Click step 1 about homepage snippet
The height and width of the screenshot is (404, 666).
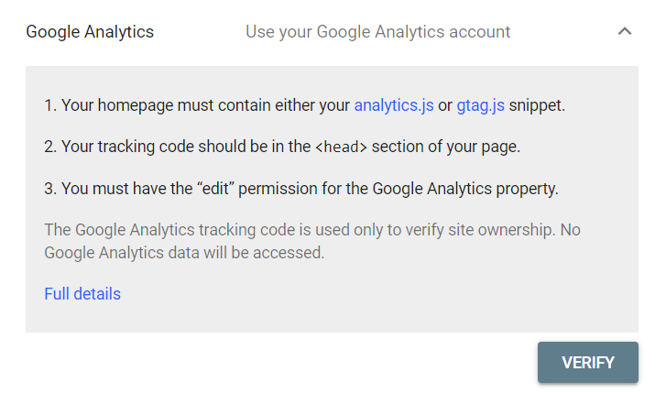[x=304, y=105]
